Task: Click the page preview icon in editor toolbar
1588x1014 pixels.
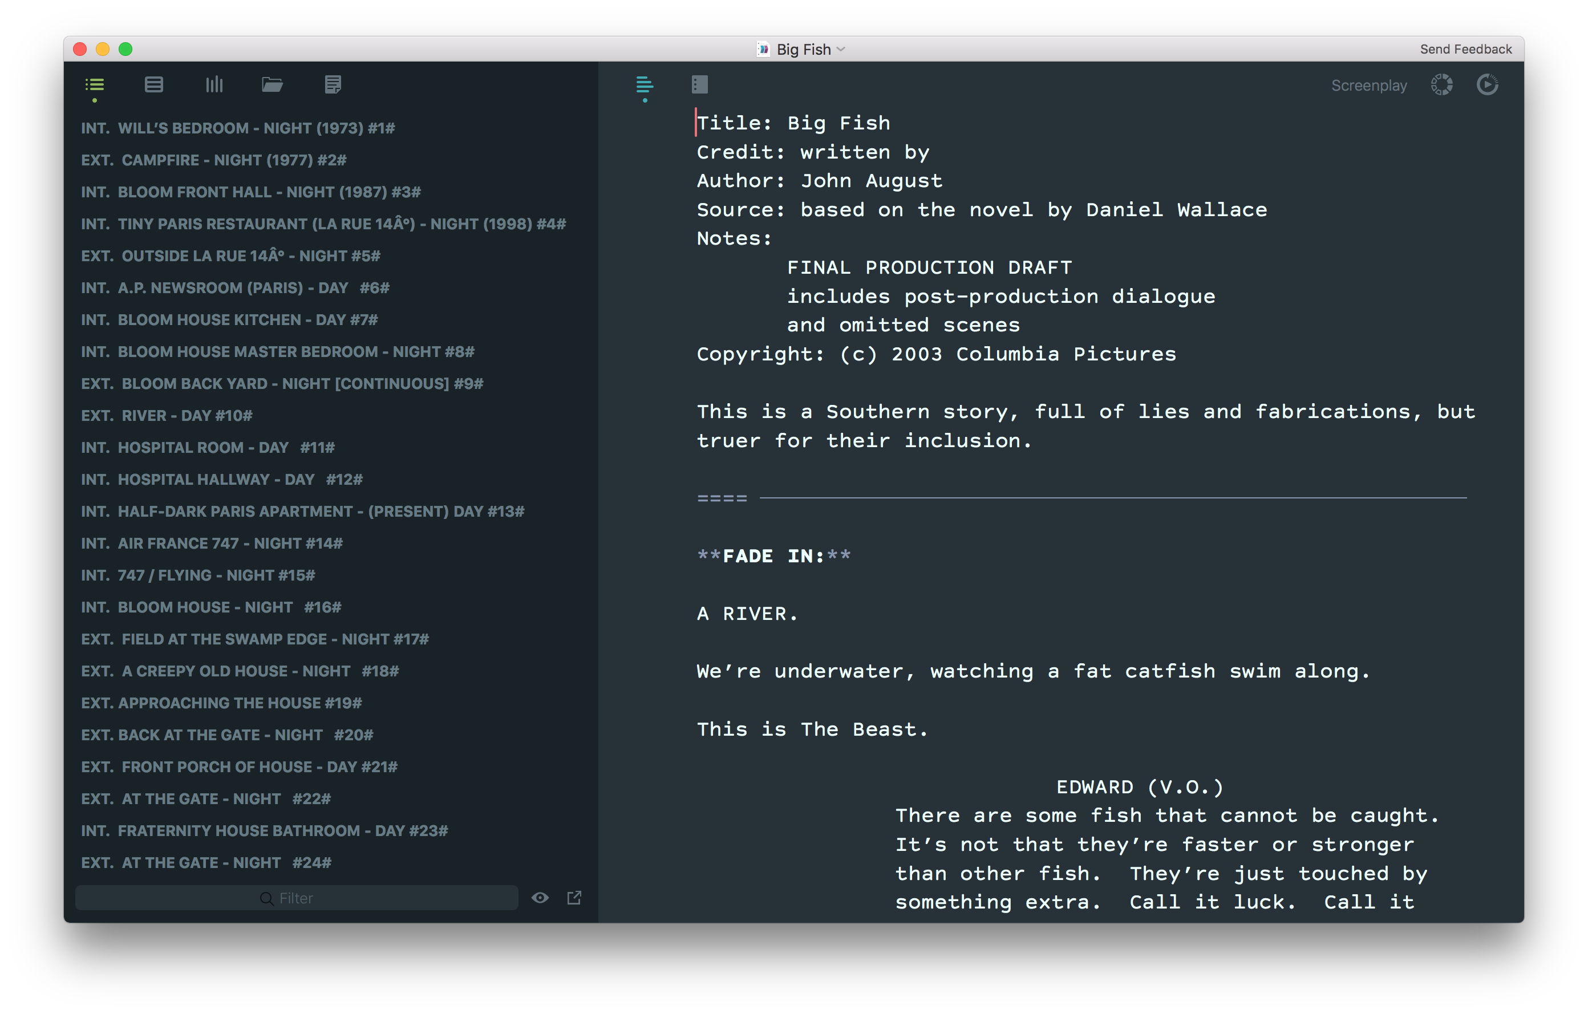Action: (x=699, y=84)
